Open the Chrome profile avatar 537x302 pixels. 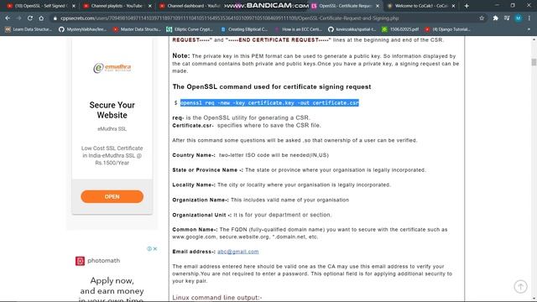[x=519, y=18]
